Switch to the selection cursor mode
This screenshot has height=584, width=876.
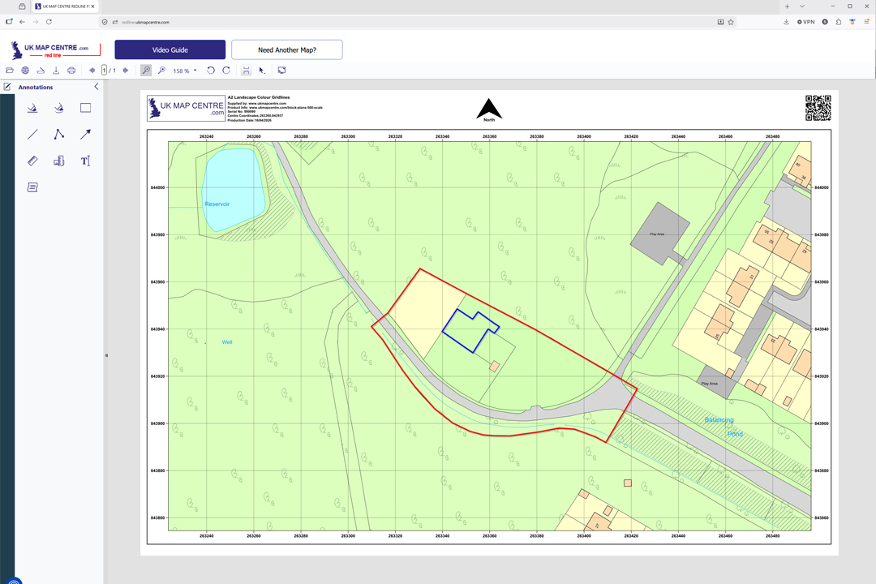point(261,70)
